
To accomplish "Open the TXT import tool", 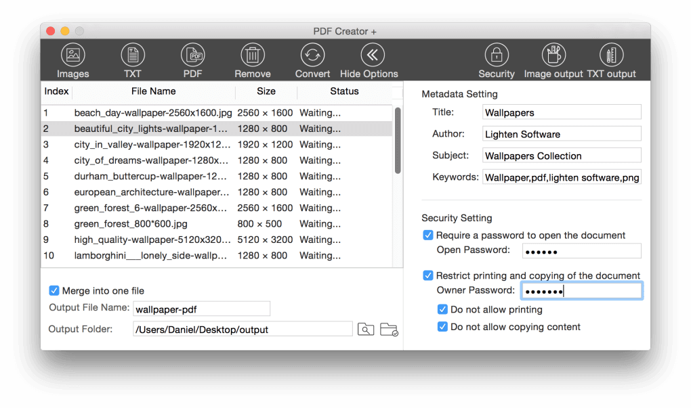I will (x=132, y=59).
